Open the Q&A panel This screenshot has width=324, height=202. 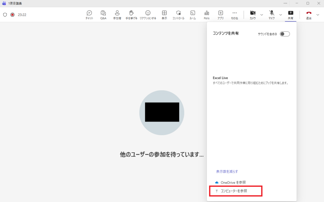click(103, 15)
